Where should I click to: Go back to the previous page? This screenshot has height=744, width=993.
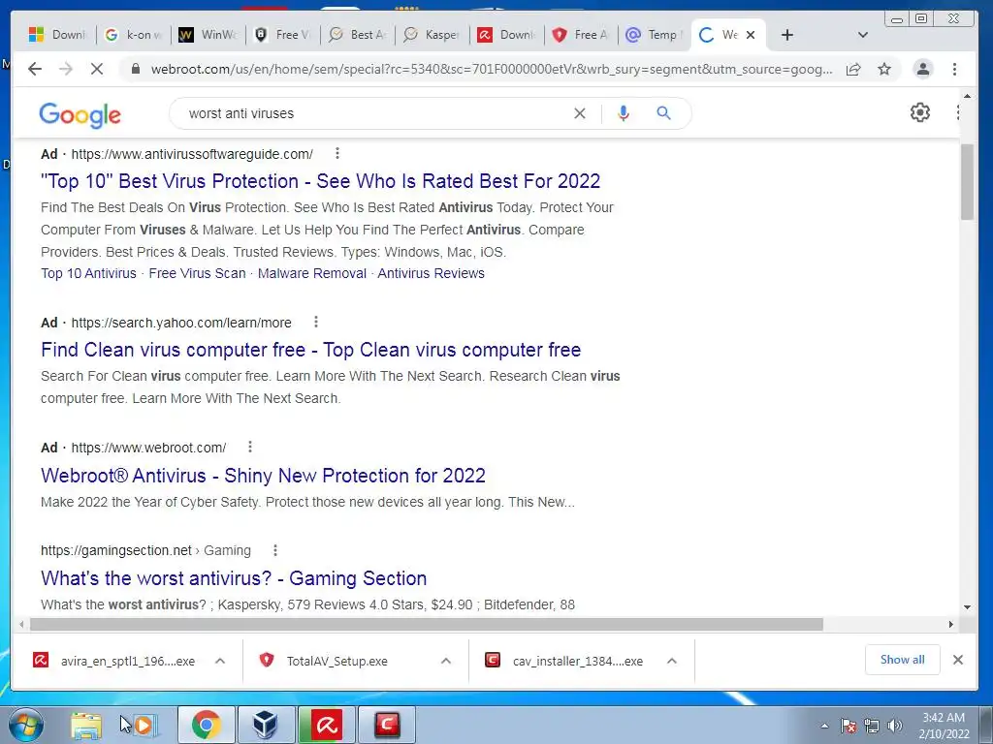[35, 69]
